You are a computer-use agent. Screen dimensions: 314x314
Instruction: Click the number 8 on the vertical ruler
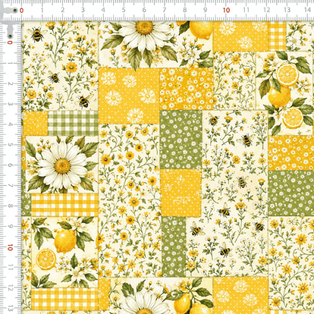10,206
